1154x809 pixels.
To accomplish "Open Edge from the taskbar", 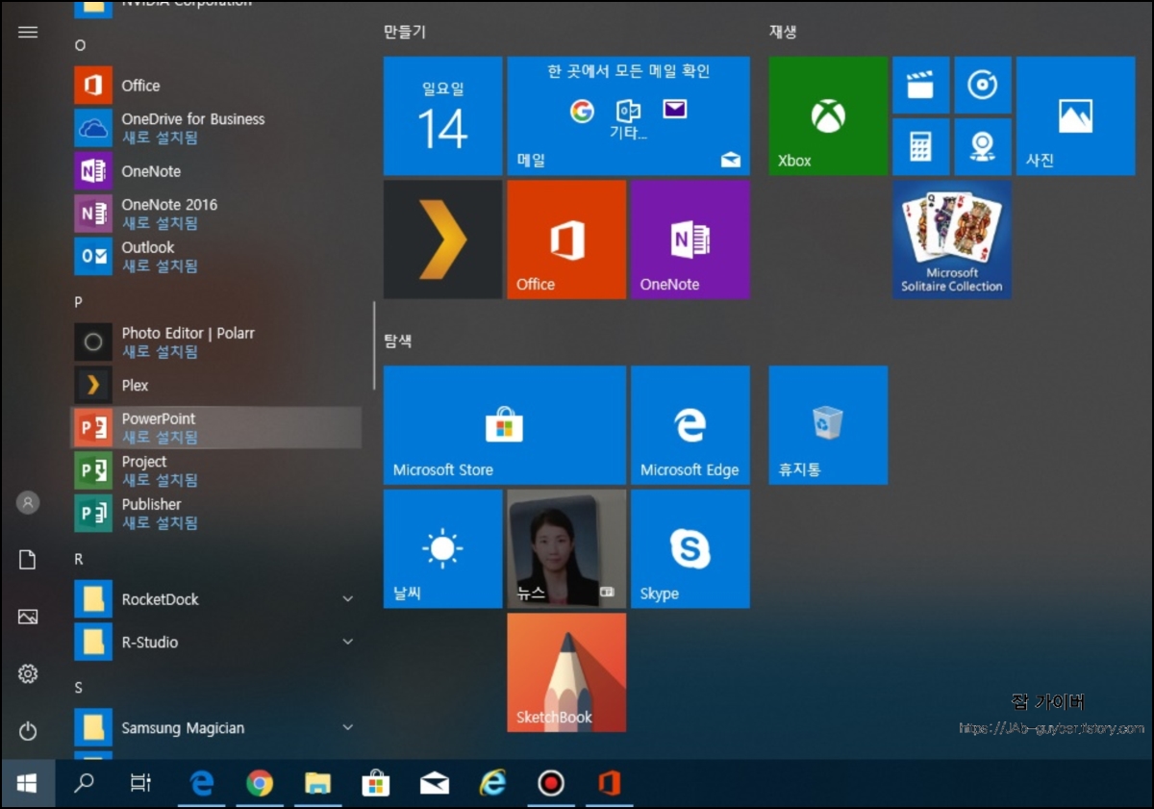I will 201,784.
